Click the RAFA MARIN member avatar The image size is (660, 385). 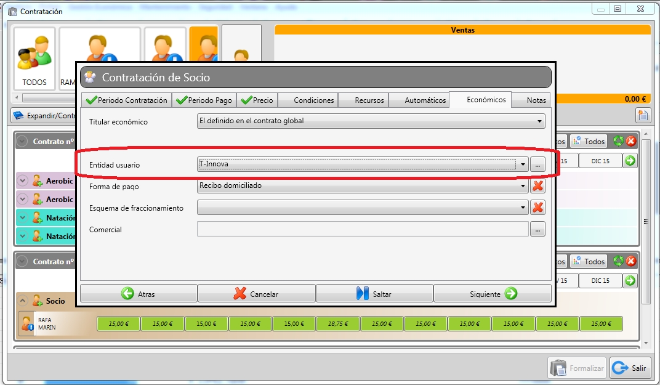pos(27,323)
